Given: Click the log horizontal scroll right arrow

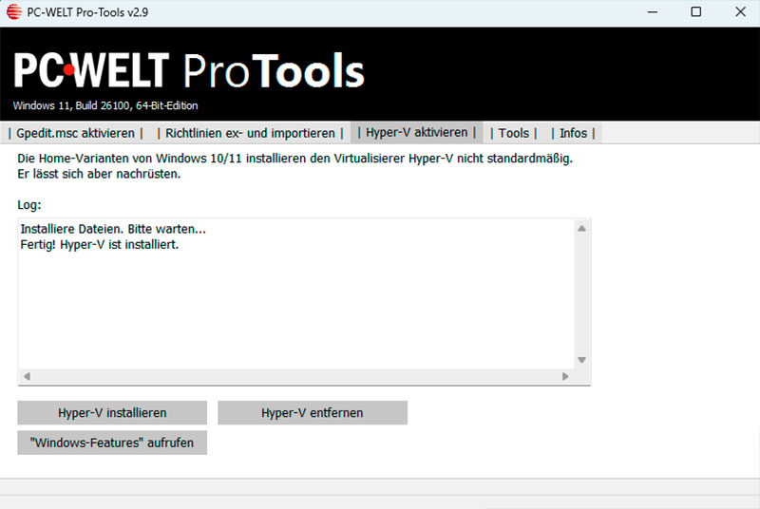Looking at the screenshot, I should (565, 376).
